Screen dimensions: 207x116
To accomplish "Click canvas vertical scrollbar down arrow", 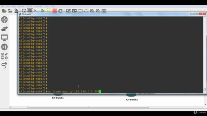I will click(x=206, y=104).
